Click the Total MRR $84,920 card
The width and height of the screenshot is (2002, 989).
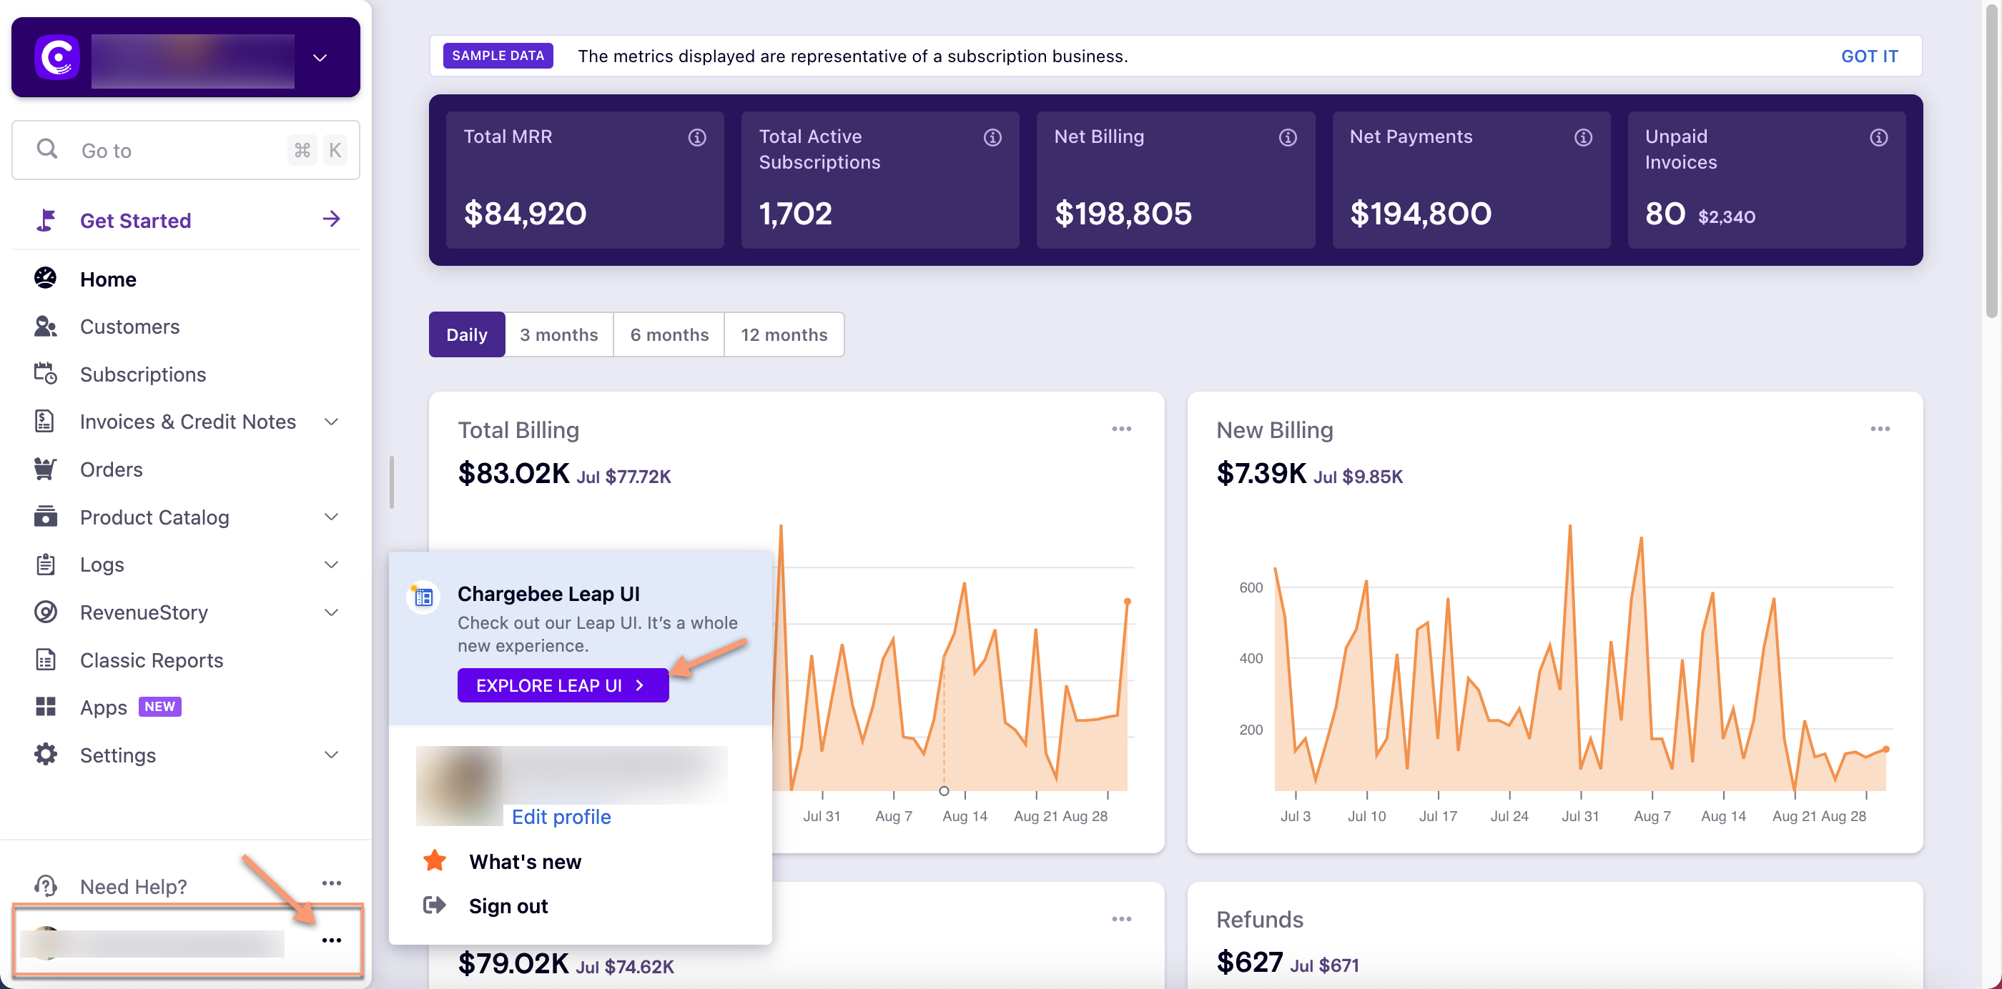585,180
